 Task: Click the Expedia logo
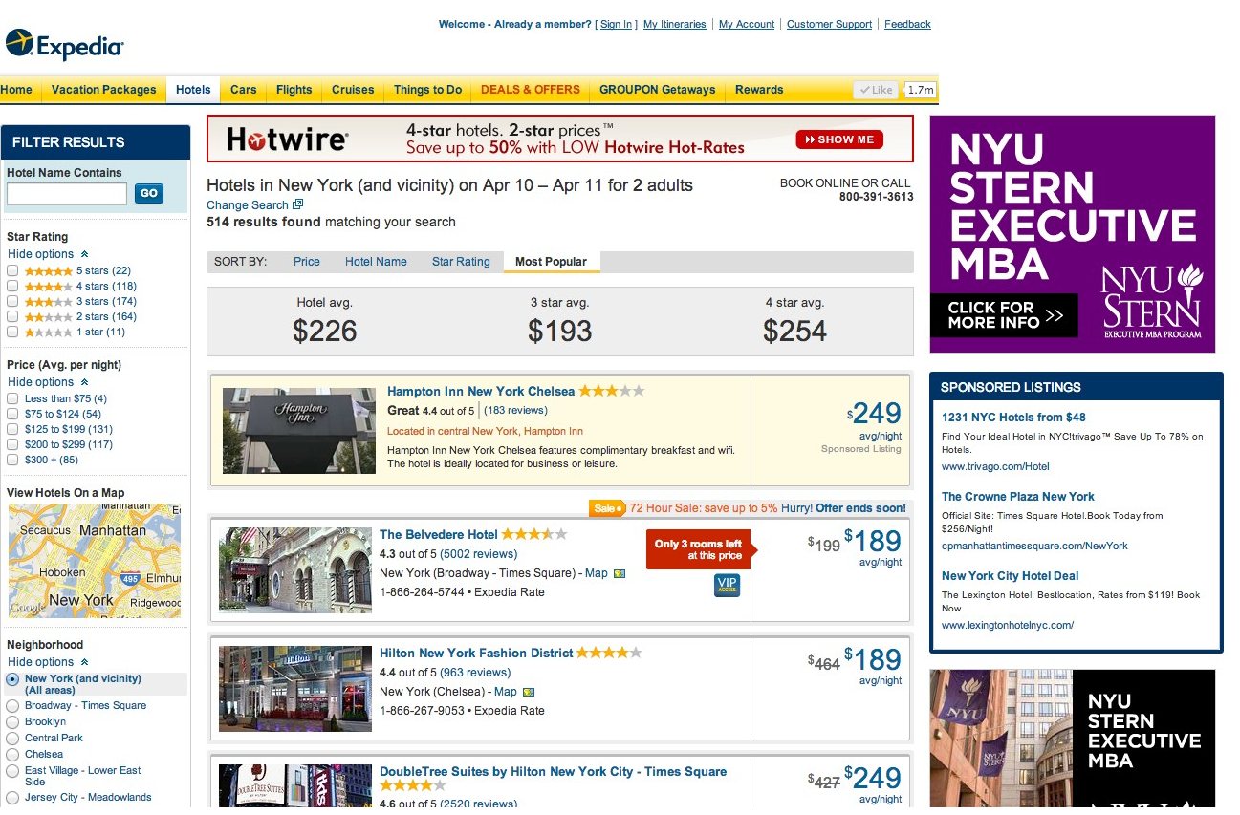(65, 44)
